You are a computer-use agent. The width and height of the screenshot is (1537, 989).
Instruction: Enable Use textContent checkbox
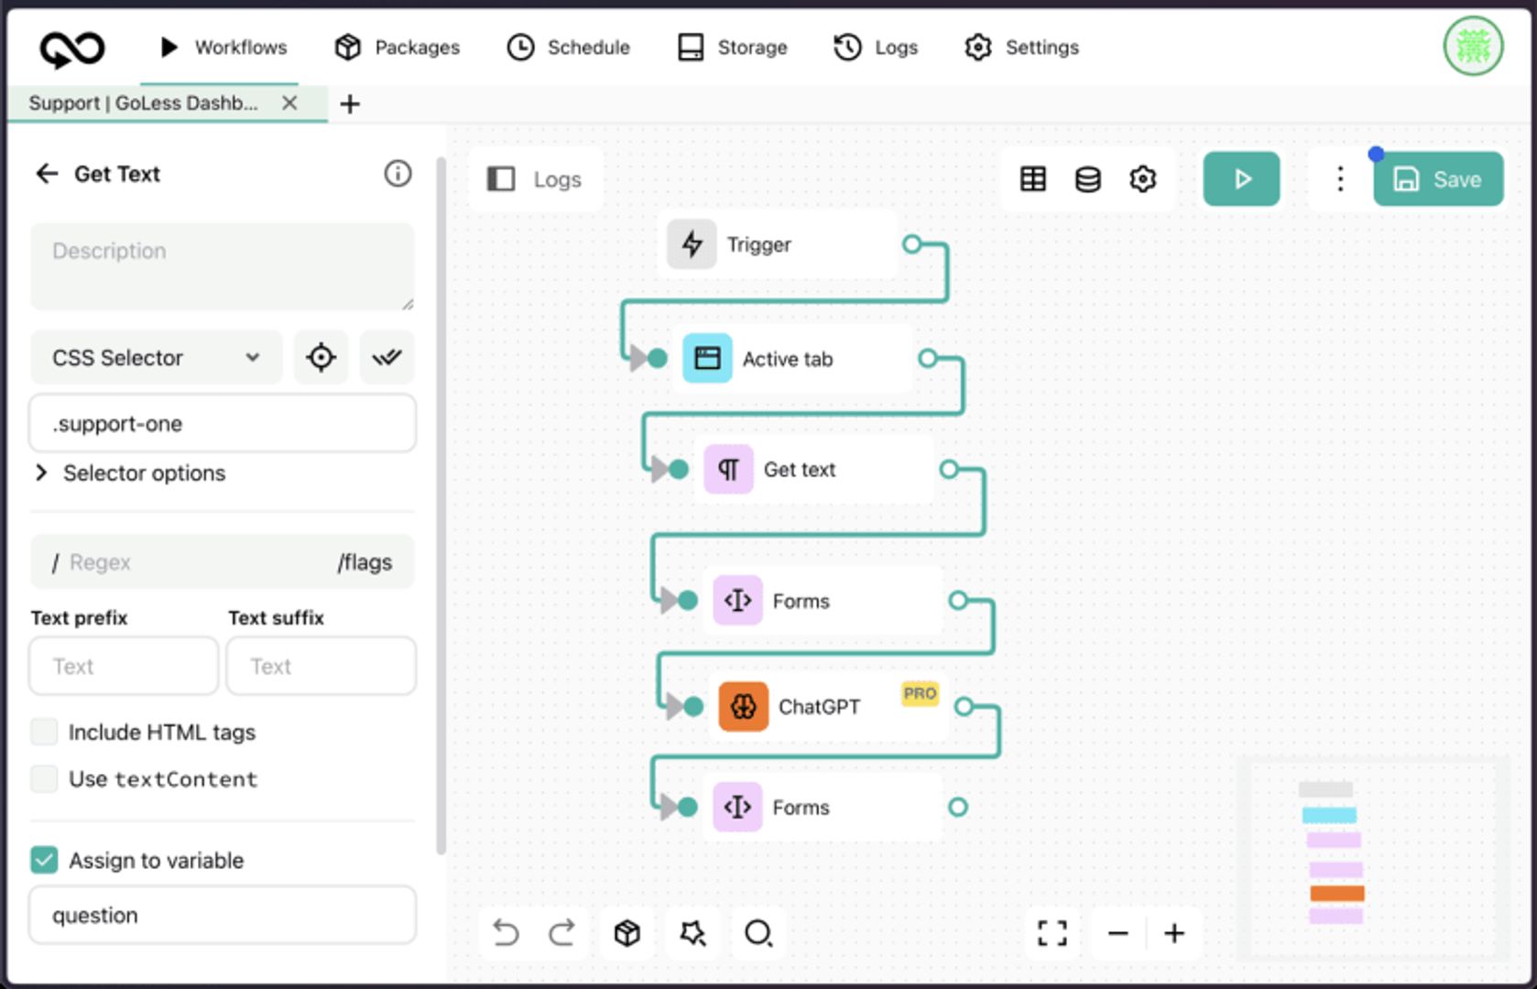44,779
